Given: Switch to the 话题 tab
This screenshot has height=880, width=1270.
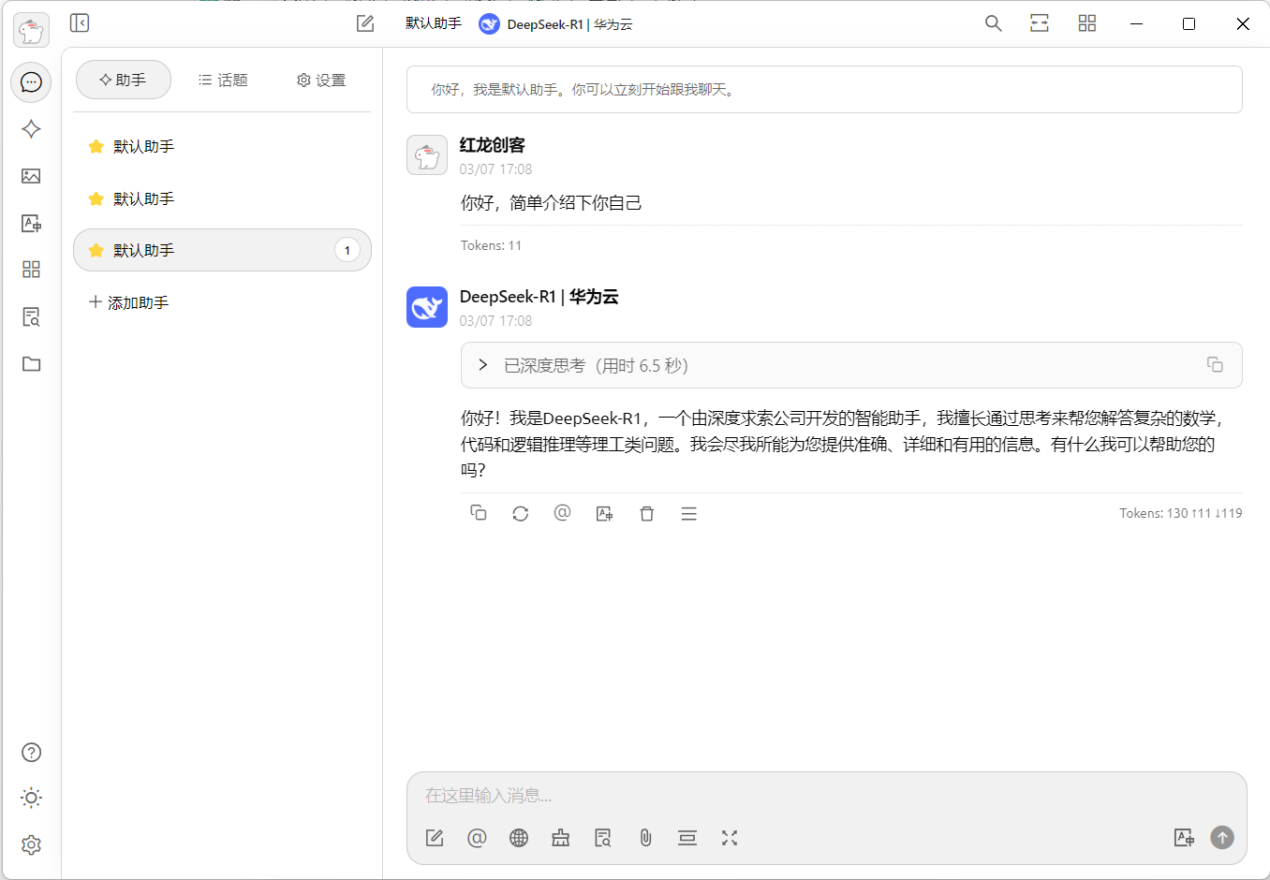Looking at the screenshot, I should tap(223, 80).
